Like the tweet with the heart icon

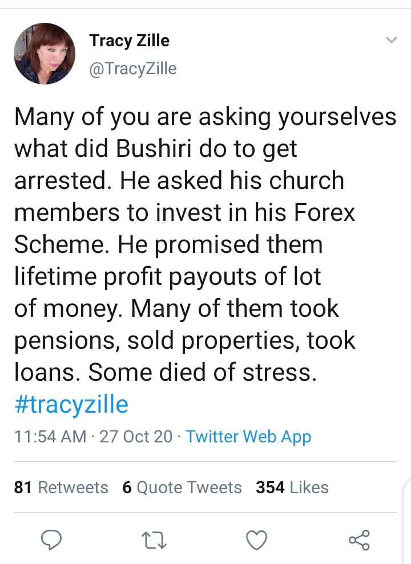pos(256,539)
